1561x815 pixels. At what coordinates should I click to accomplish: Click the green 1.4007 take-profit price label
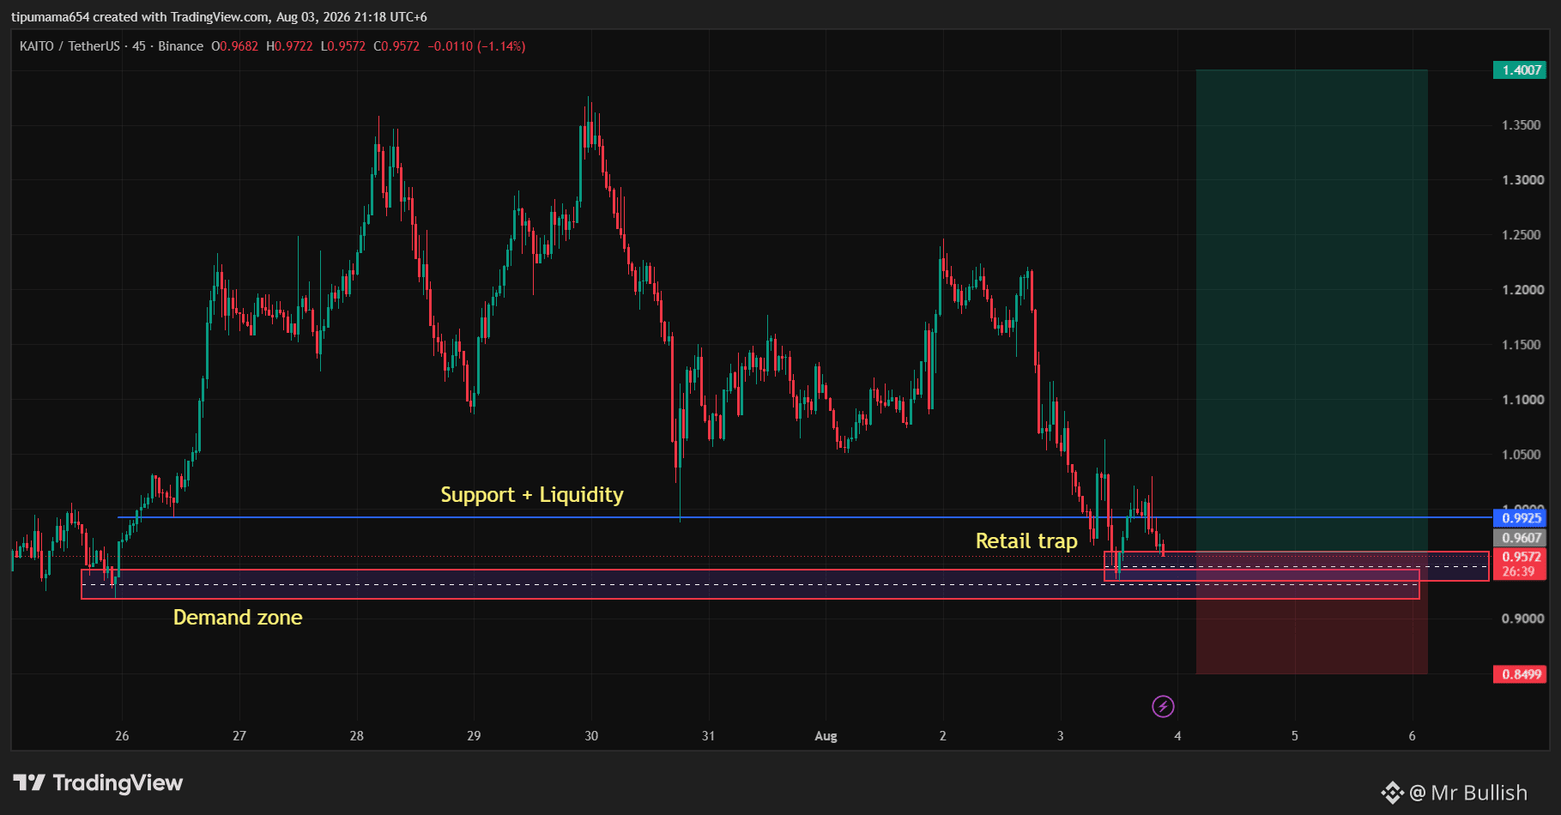(1520, 70)
